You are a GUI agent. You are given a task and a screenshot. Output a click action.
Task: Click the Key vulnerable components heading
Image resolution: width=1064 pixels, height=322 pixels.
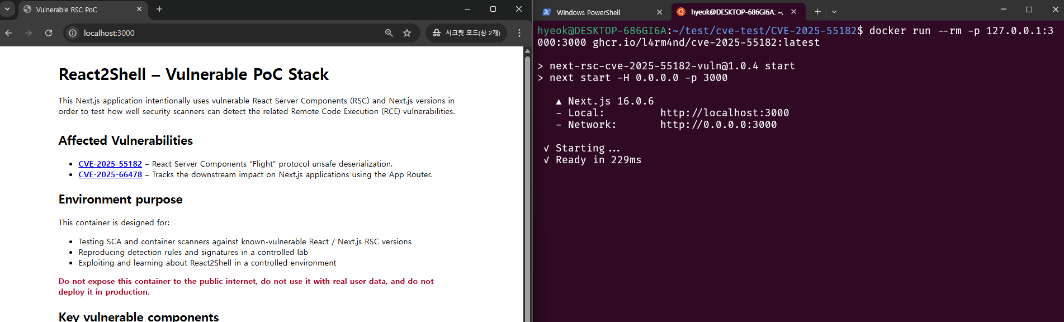[x=139, y=316]
